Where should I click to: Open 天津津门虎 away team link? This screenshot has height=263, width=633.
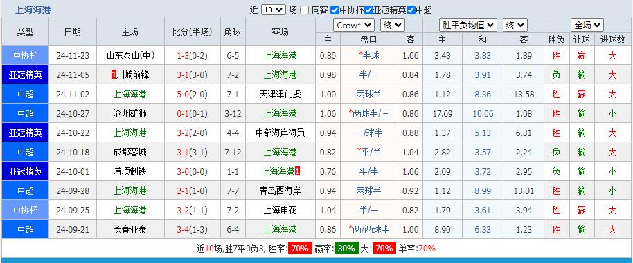280,94
